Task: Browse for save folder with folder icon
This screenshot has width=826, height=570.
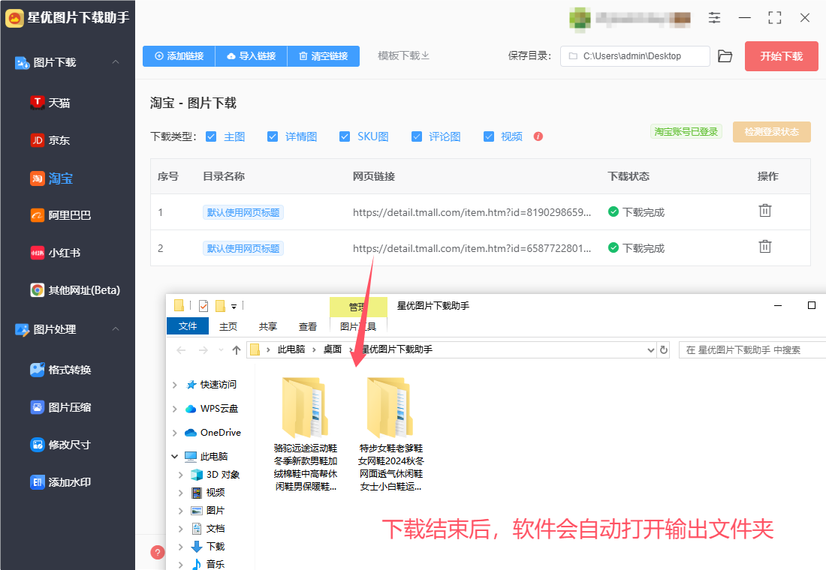Action: pos(725,56)
